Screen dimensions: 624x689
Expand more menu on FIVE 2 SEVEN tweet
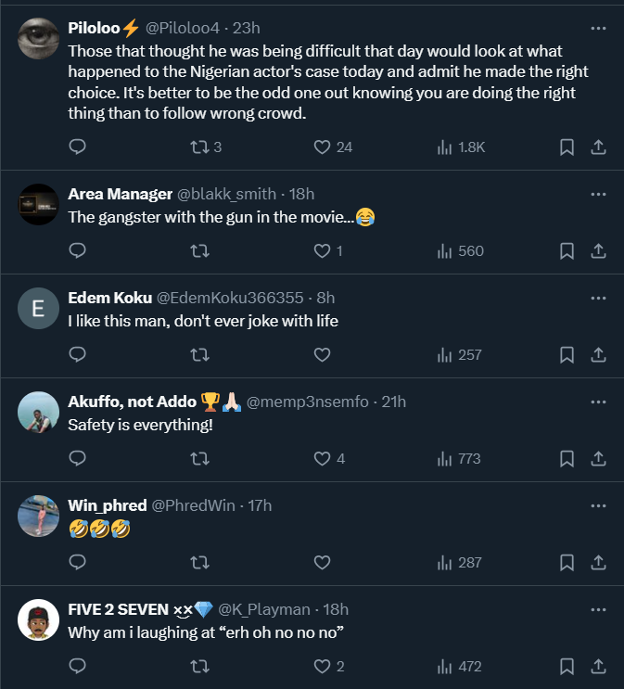click(598, 609)
